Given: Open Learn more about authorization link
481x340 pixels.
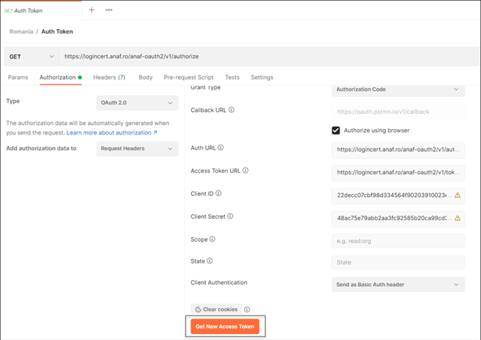Looking at the screenshot, I should click(x=112, y=133).
